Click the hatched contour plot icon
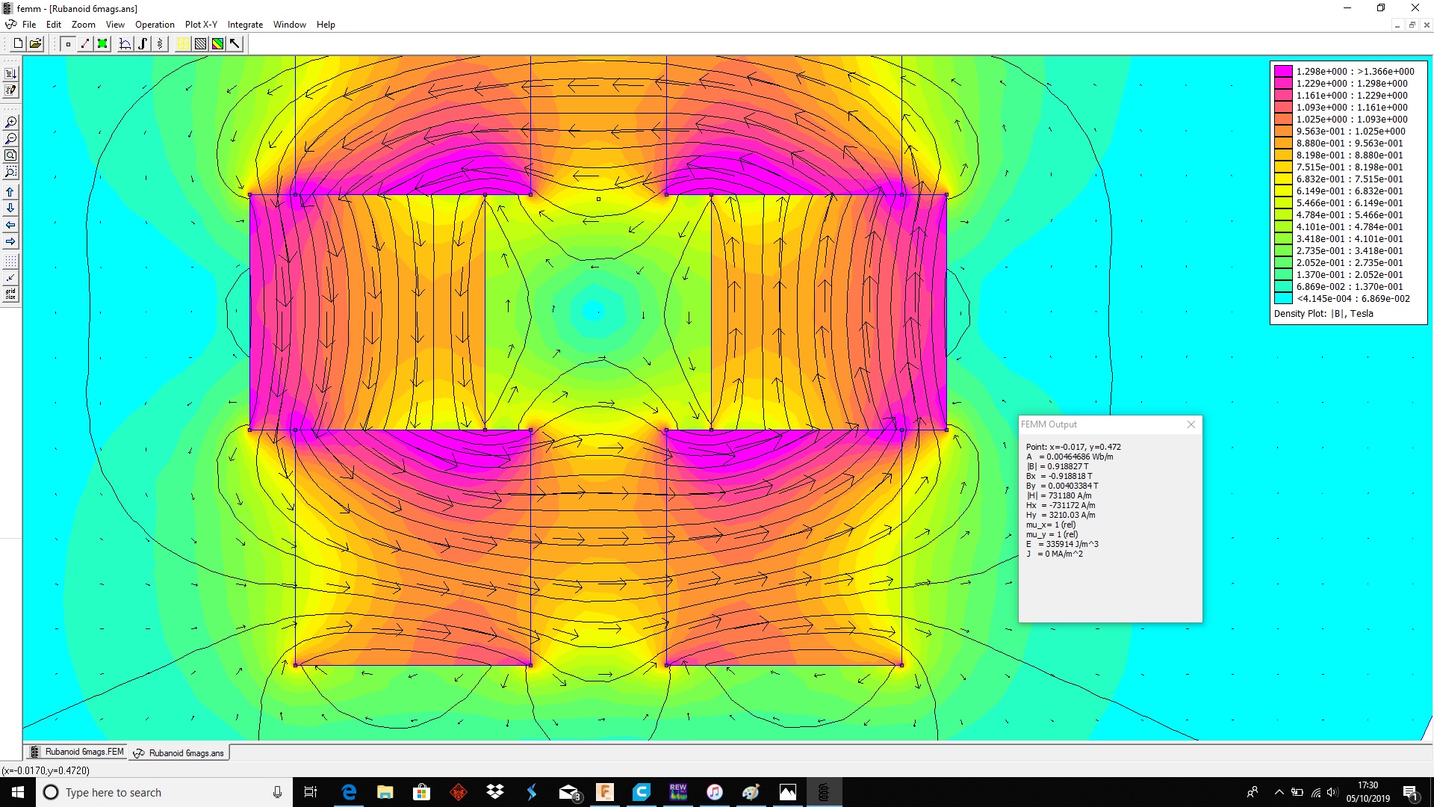This screenshot has height=807, width=1434. coord(200,44)
